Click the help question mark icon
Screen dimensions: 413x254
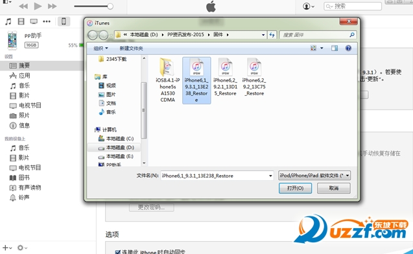point(348,48)
